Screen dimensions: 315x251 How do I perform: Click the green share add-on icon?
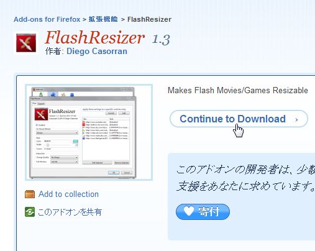(x=30, y=212)
